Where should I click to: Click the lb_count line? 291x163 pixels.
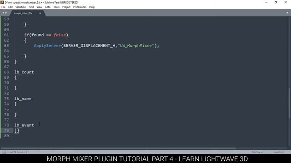[x=24, y=72]
